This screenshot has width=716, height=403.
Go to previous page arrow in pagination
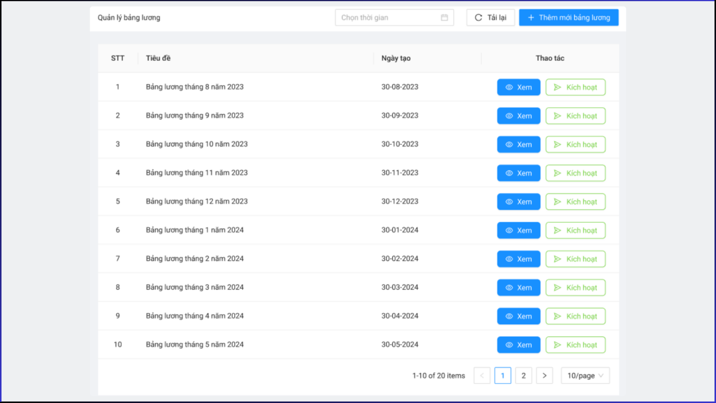coord(482,375)
